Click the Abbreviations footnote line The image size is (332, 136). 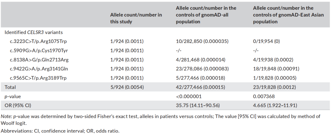pos(60,131)
